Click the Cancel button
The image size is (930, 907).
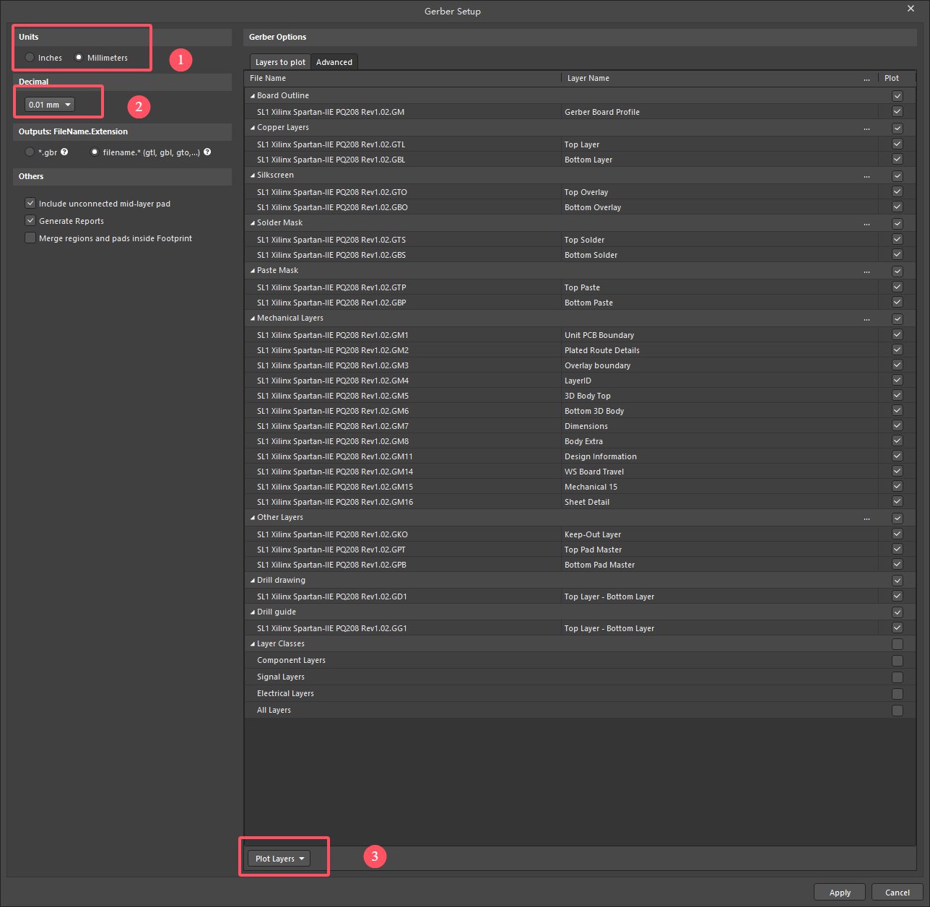pos(898,893)
